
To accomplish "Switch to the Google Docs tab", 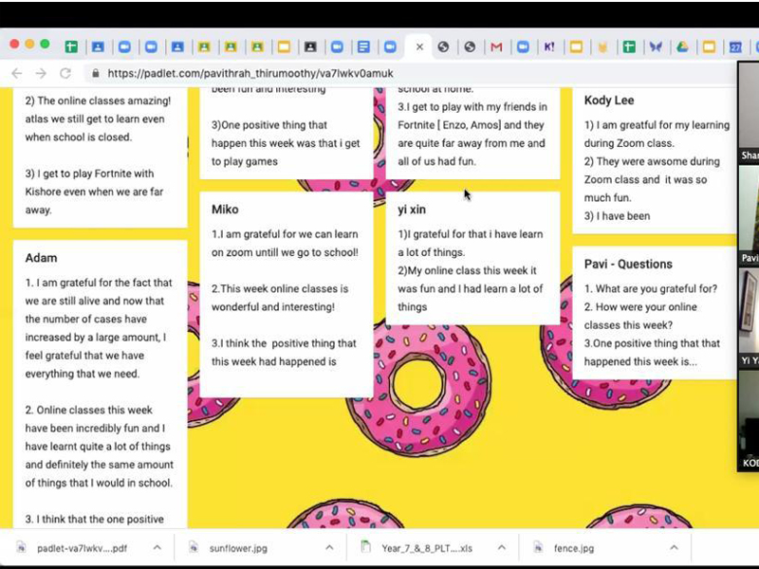I will pyautogui.click(x=363, y=46).
